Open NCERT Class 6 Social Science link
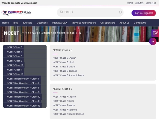This screenshot has height=119, width=159. click(68, 75)
